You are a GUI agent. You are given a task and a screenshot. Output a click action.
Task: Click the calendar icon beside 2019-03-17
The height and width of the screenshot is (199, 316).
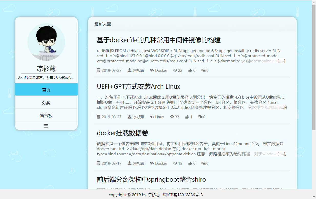(99, 163)
